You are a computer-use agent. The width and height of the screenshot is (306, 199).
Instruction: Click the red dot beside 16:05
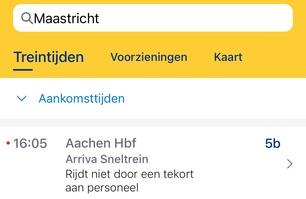[x=8, y=143]
